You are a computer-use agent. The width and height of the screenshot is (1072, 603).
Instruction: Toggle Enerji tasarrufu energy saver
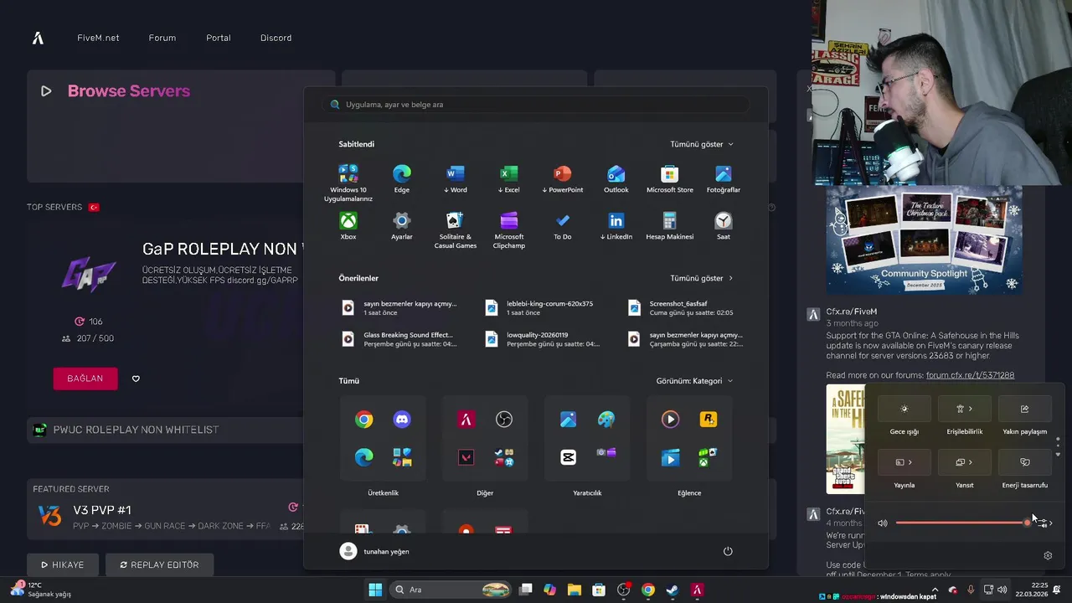pyautogui.click(x=1024, y=462)
